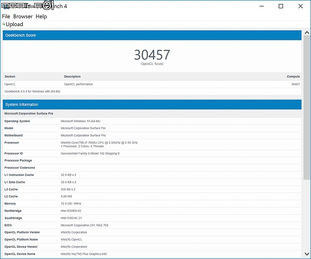Click the Description column header
The image size is (311, 259).
point(72,77)
